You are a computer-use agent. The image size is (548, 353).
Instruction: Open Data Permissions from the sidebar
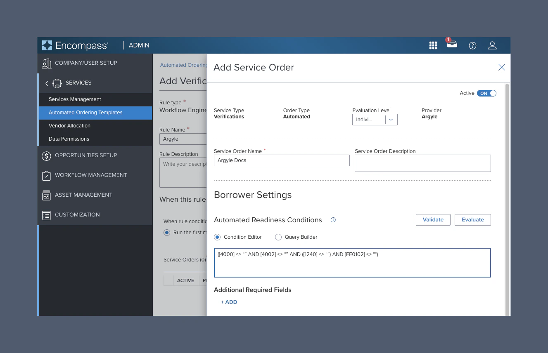(x=69, y=139)
